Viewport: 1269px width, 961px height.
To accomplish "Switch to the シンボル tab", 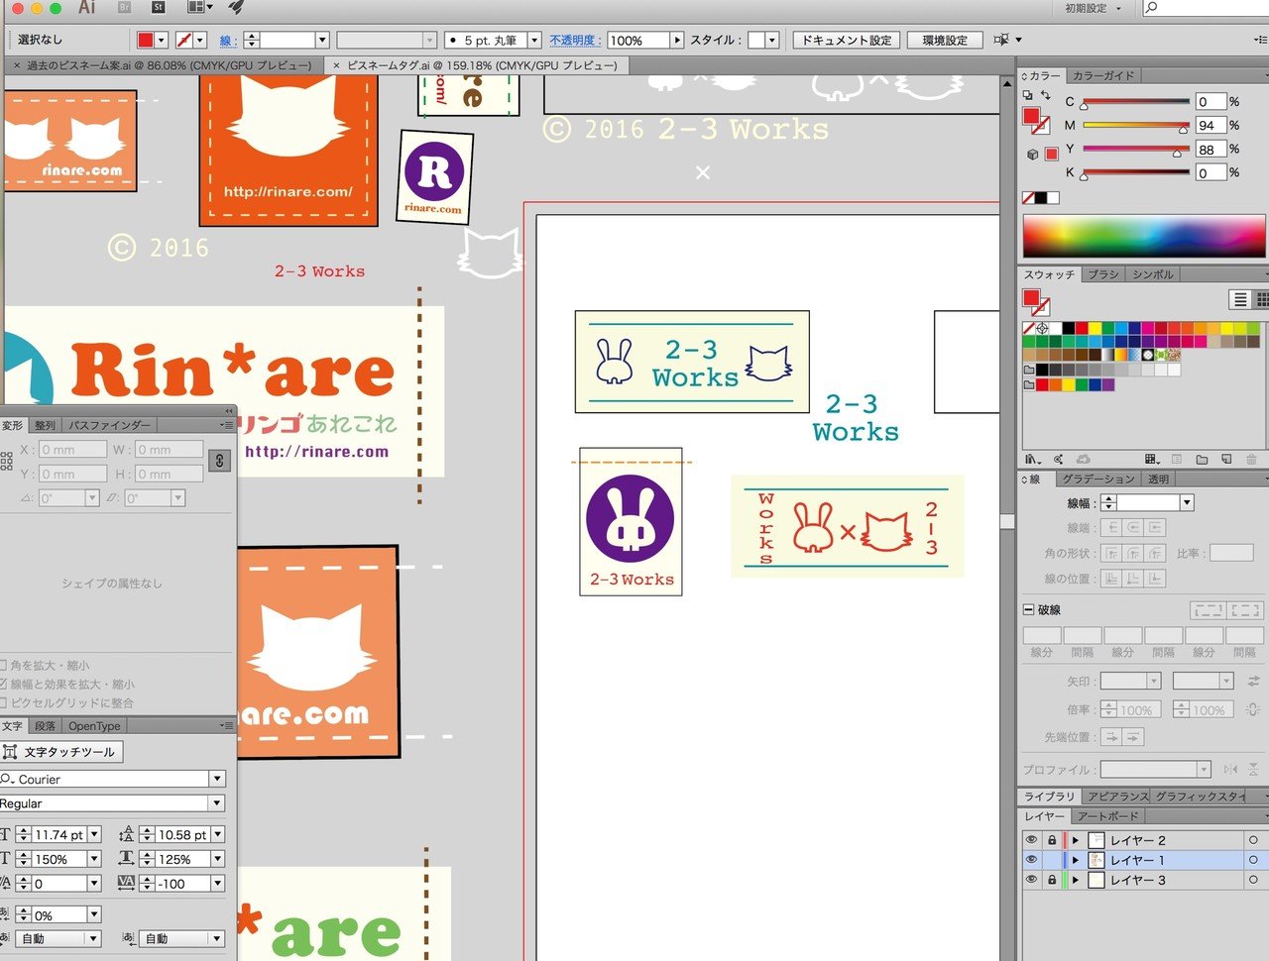I will 1153,274.
